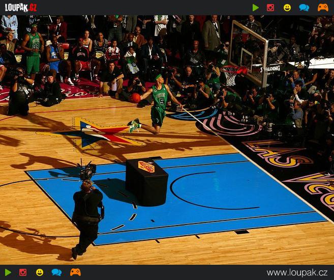This screenshot has width=334, height=280.
Task: Click the green play icon in top bar
Action: point(256,8)
